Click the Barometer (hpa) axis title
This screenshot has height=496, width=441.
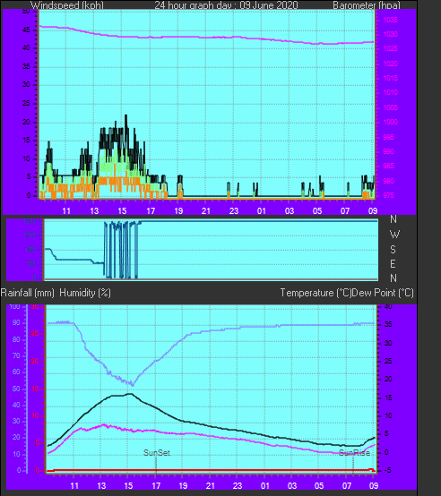click(367, 5)
